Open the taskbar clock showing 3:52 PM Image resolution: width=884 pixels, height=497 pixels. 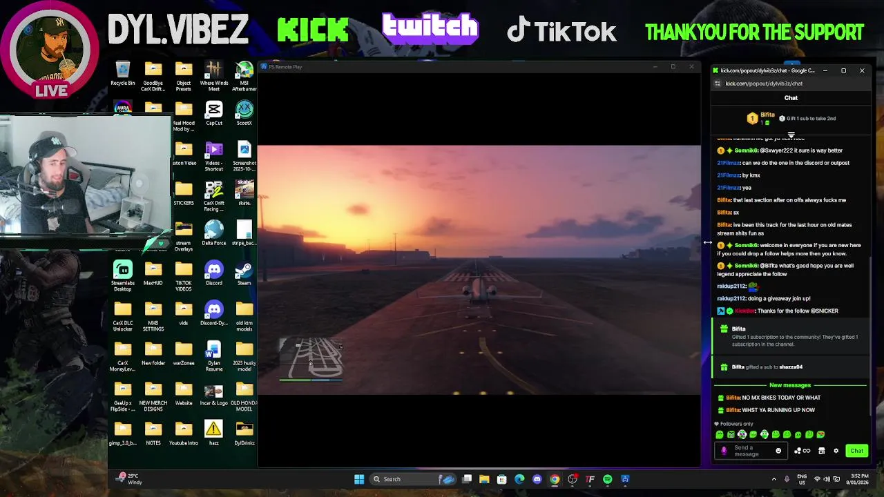pyautogui.click(x=859, y=479)
